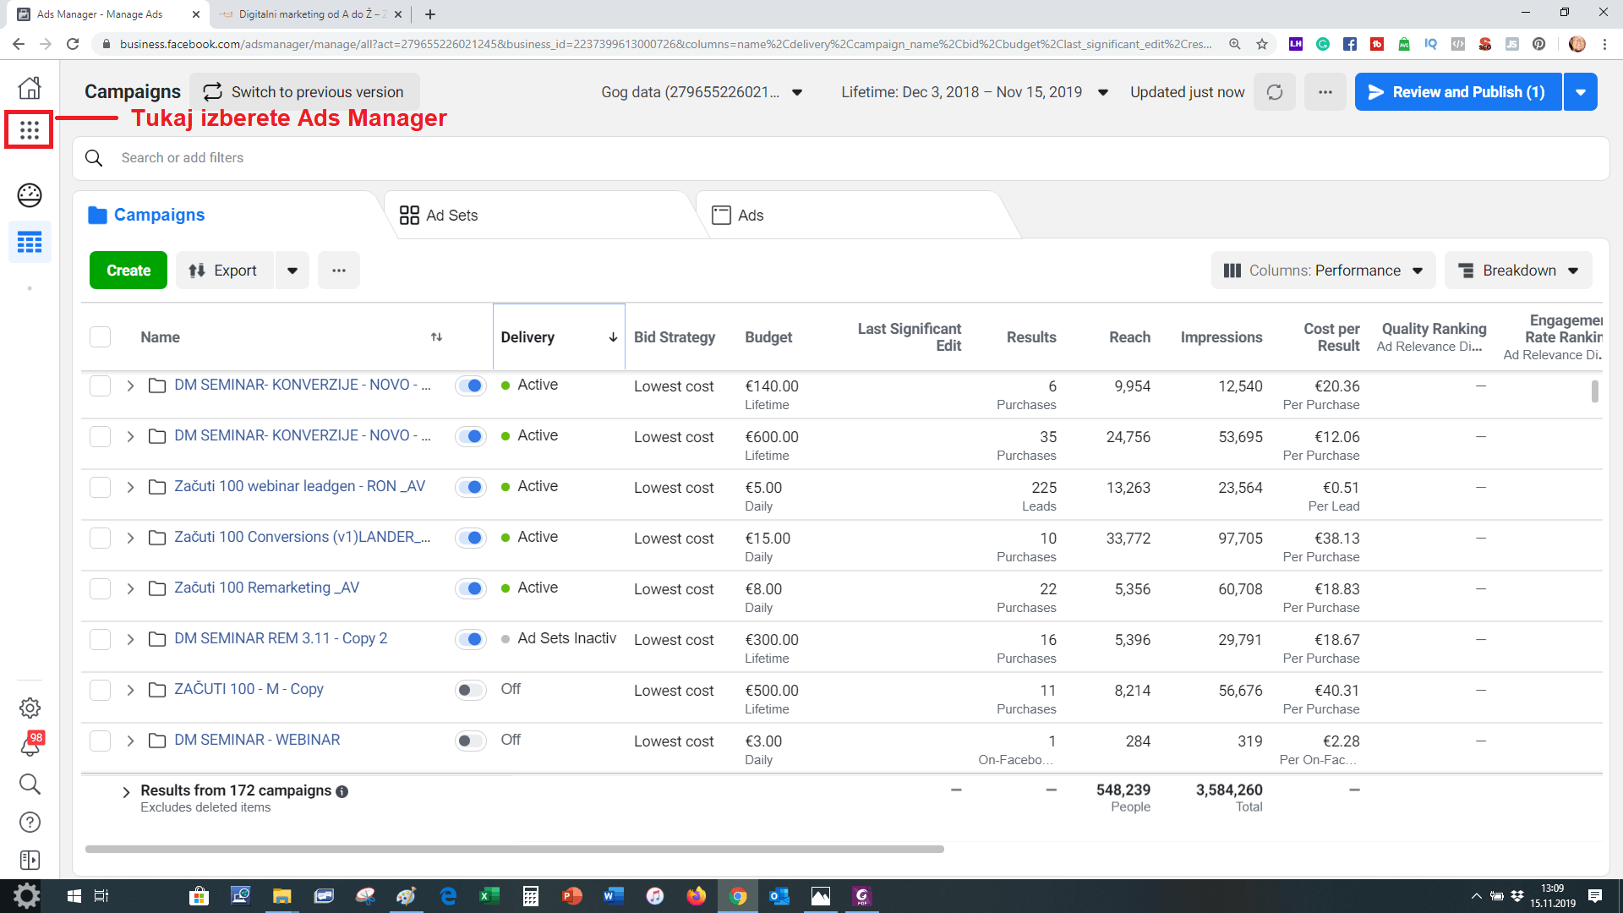Open the Breakdown dropdown
1623x913 pixels.
1518,271
